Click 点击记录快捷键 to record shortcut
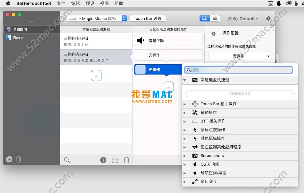Viewport: 304px width, 193px height. [240, 94]
